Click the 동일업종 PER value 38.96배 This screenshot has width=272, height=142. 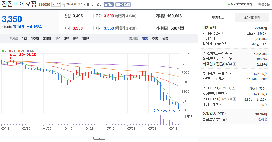point(261,114)
